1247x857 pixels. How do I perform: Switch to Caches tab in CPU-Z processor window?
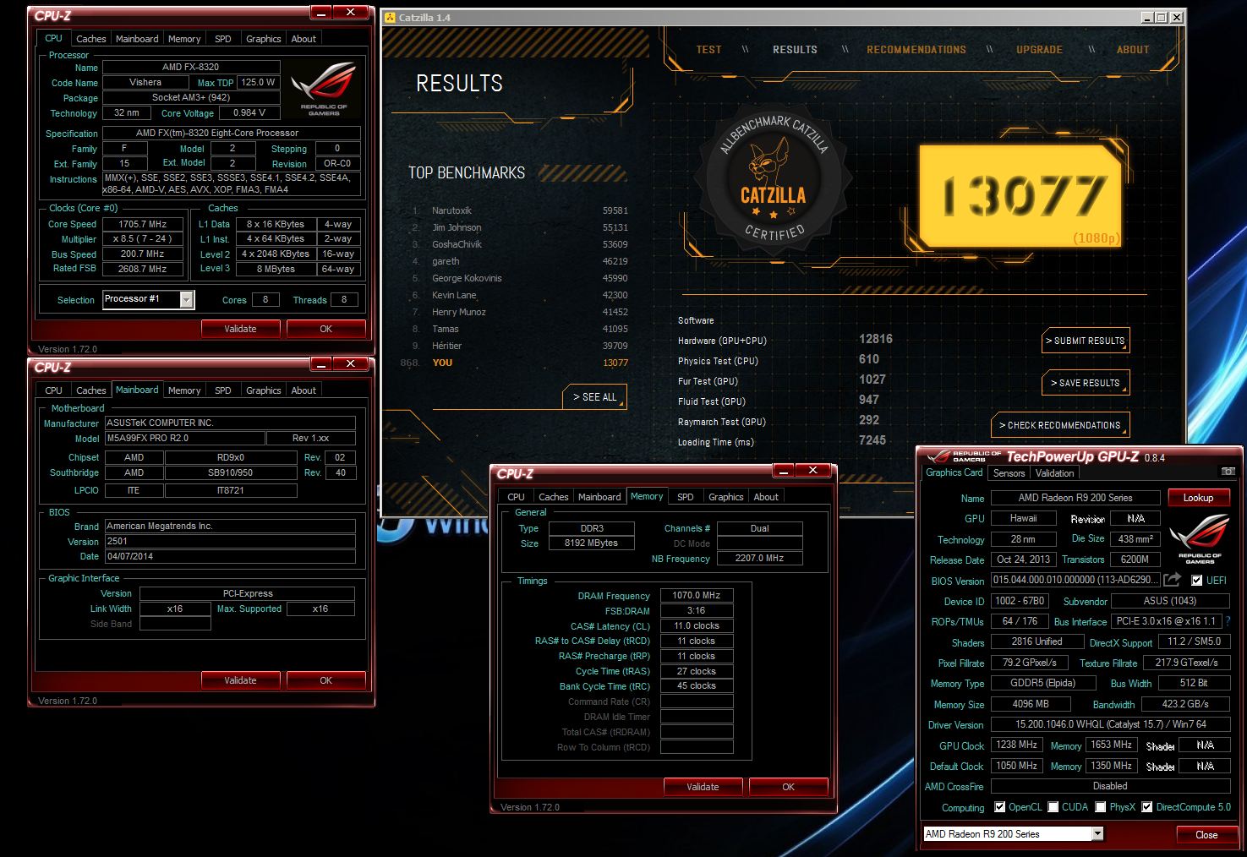pos(90,39)
